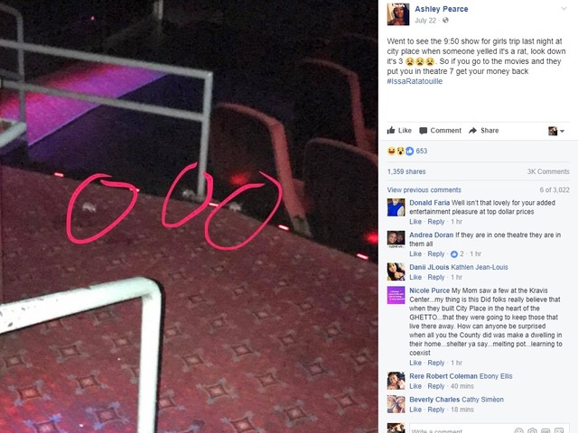Click the like count icon on Andrea Doran's comment
The height and width of the screenshot is (433, 578).
click(x=454, y=254)
